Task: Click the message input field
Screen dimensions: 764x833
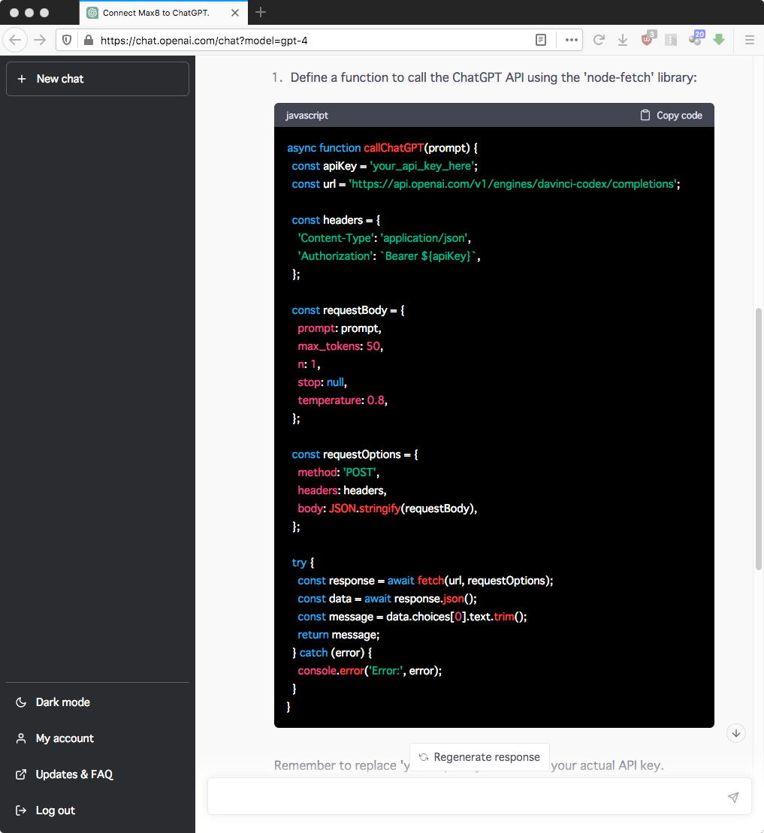Action: 466,797
